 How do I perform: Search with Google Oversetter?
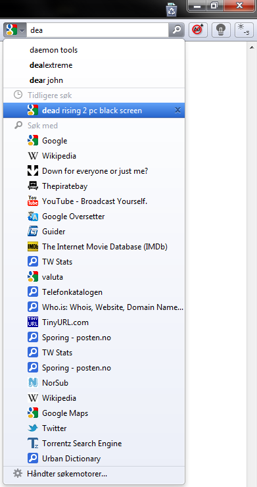click(x=94, y=217)
